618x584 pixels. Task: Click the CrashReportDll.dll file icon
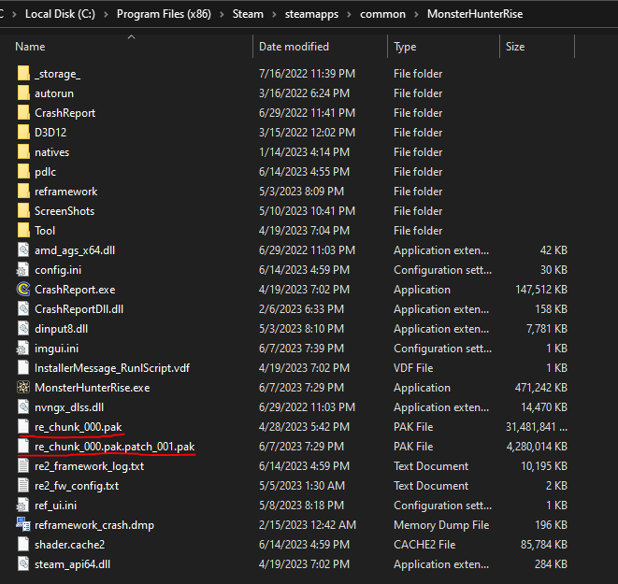23,309
